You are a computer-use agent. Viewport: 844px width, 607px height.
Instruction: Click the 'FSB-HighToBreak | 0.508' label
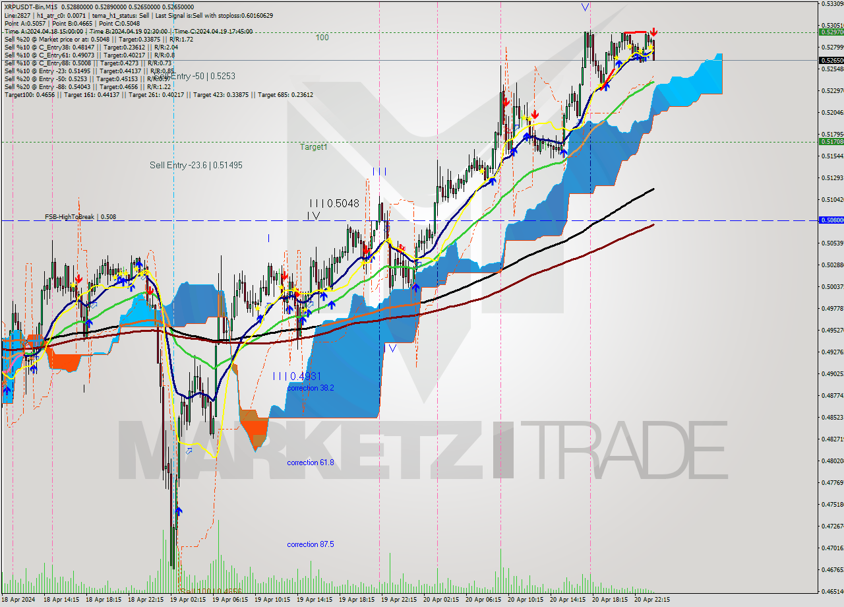[80, 216]
